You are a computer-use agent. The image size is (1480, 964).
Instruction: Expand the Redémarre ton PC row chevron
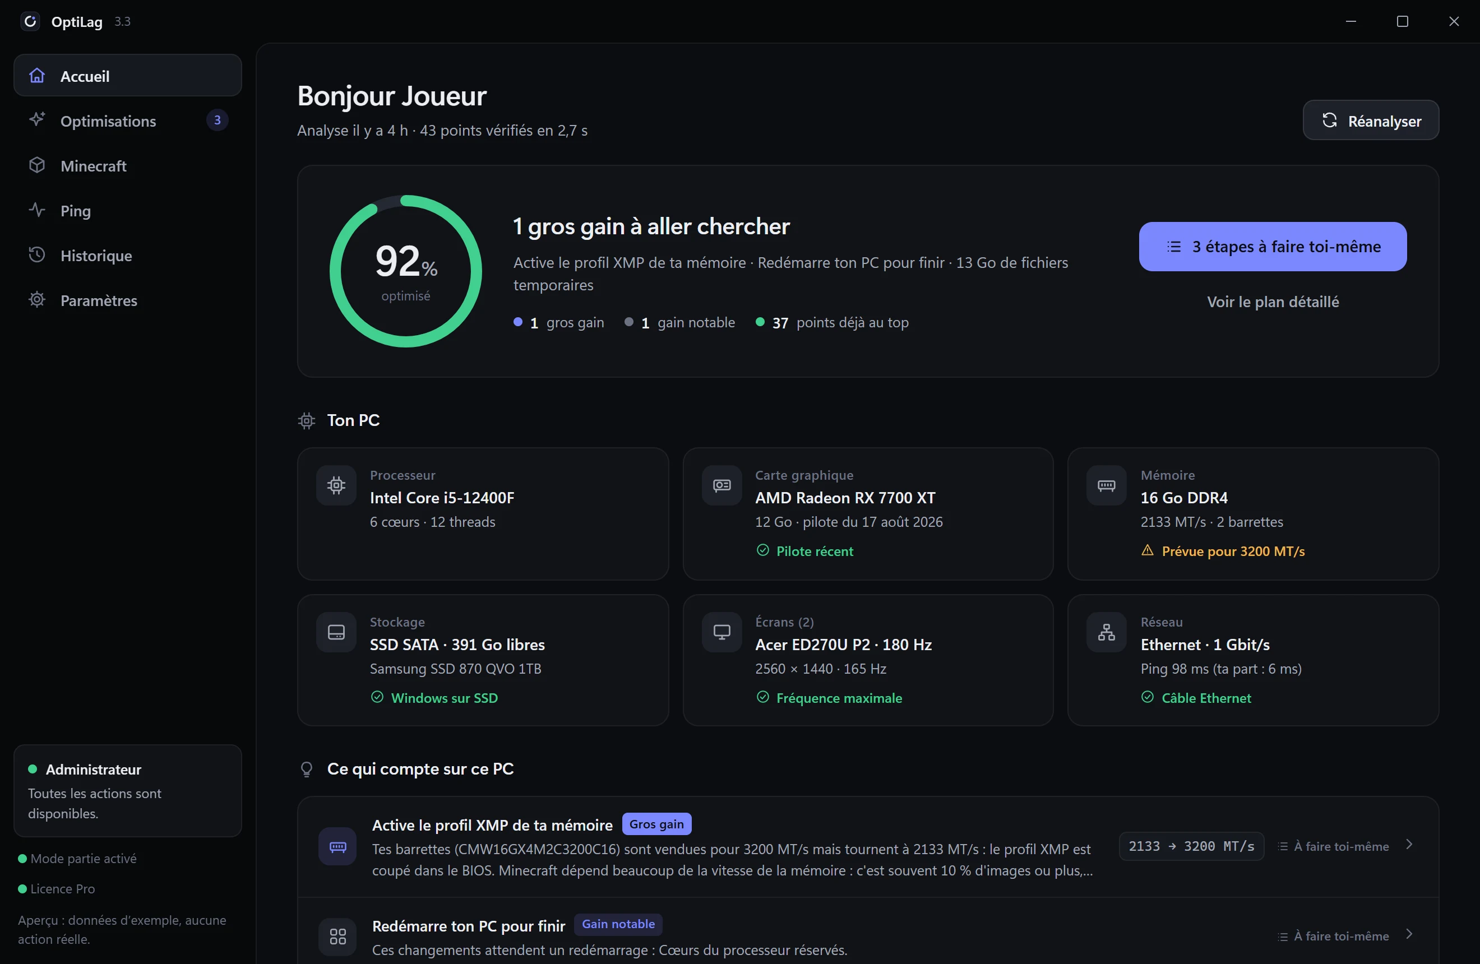click(1409, 934)
